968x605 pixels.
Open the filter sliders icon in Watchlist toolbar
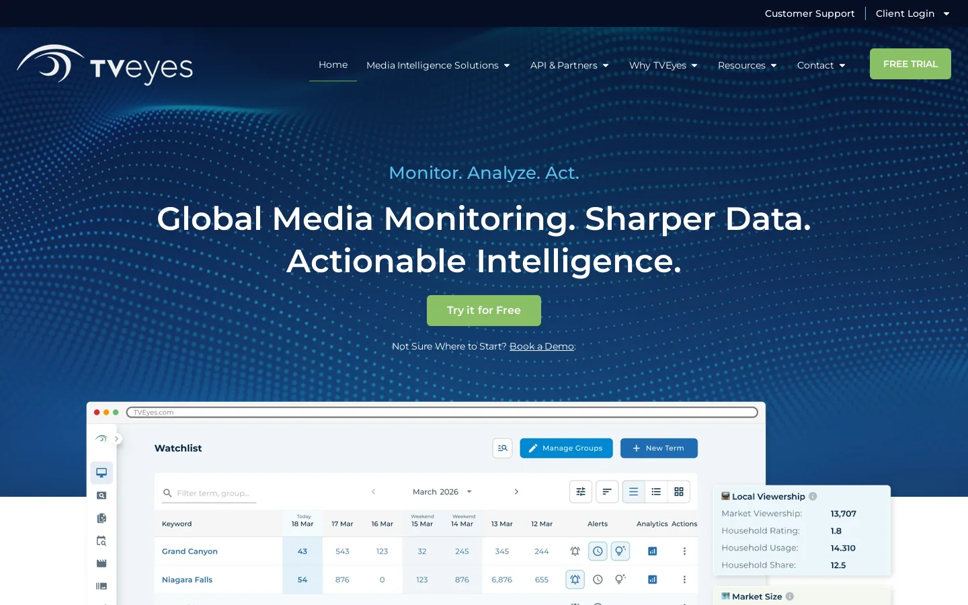pyautogui.click(x=581, y=492)
